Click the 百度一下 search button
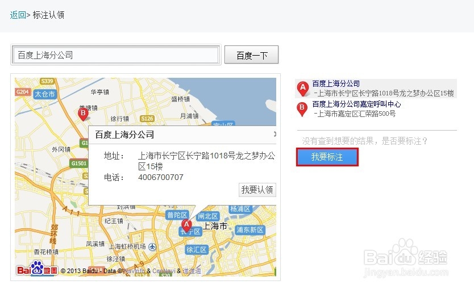 (252, 55)
